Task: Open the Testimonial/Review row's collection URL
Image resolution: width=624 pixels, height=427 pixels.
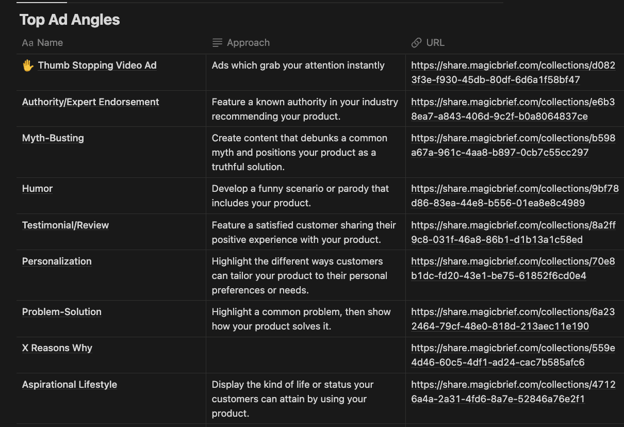Action: pos(513,233)
